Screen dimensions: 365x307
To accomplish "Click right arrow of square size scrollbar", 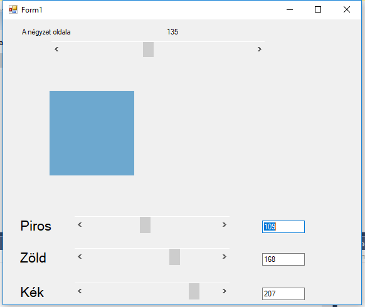I will (259, 49).
